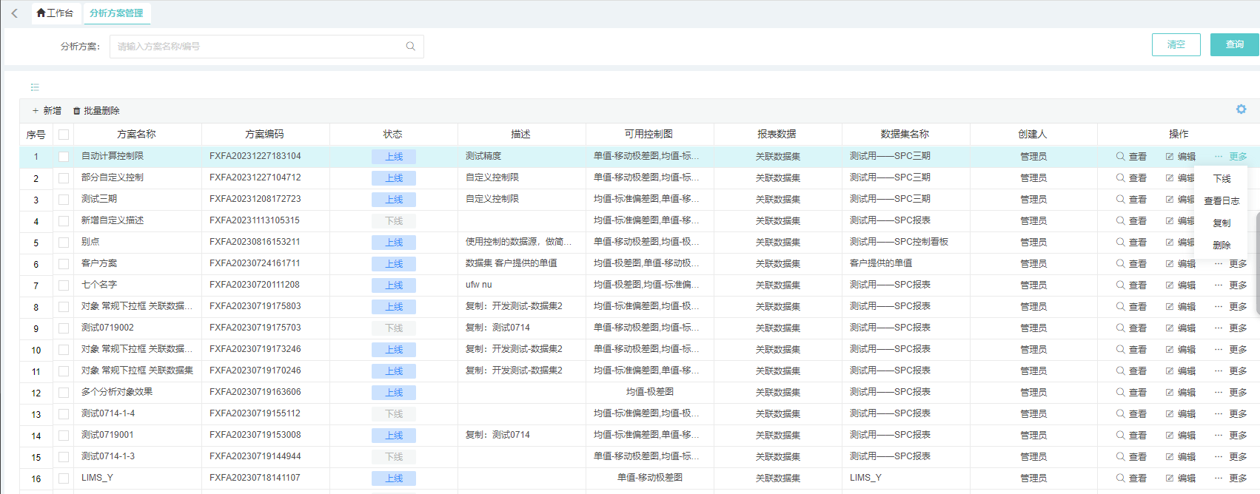Viewport: 1260px width, 494px height.
Task: Click 查看 for row 七个名字
Action: pyautogui.click(x=1131, y=285)
